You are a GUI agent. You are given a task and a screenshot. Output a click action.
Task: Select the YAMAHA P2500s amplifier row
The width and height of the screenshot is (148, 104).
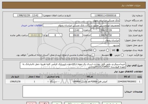click(x=74, y=82)
